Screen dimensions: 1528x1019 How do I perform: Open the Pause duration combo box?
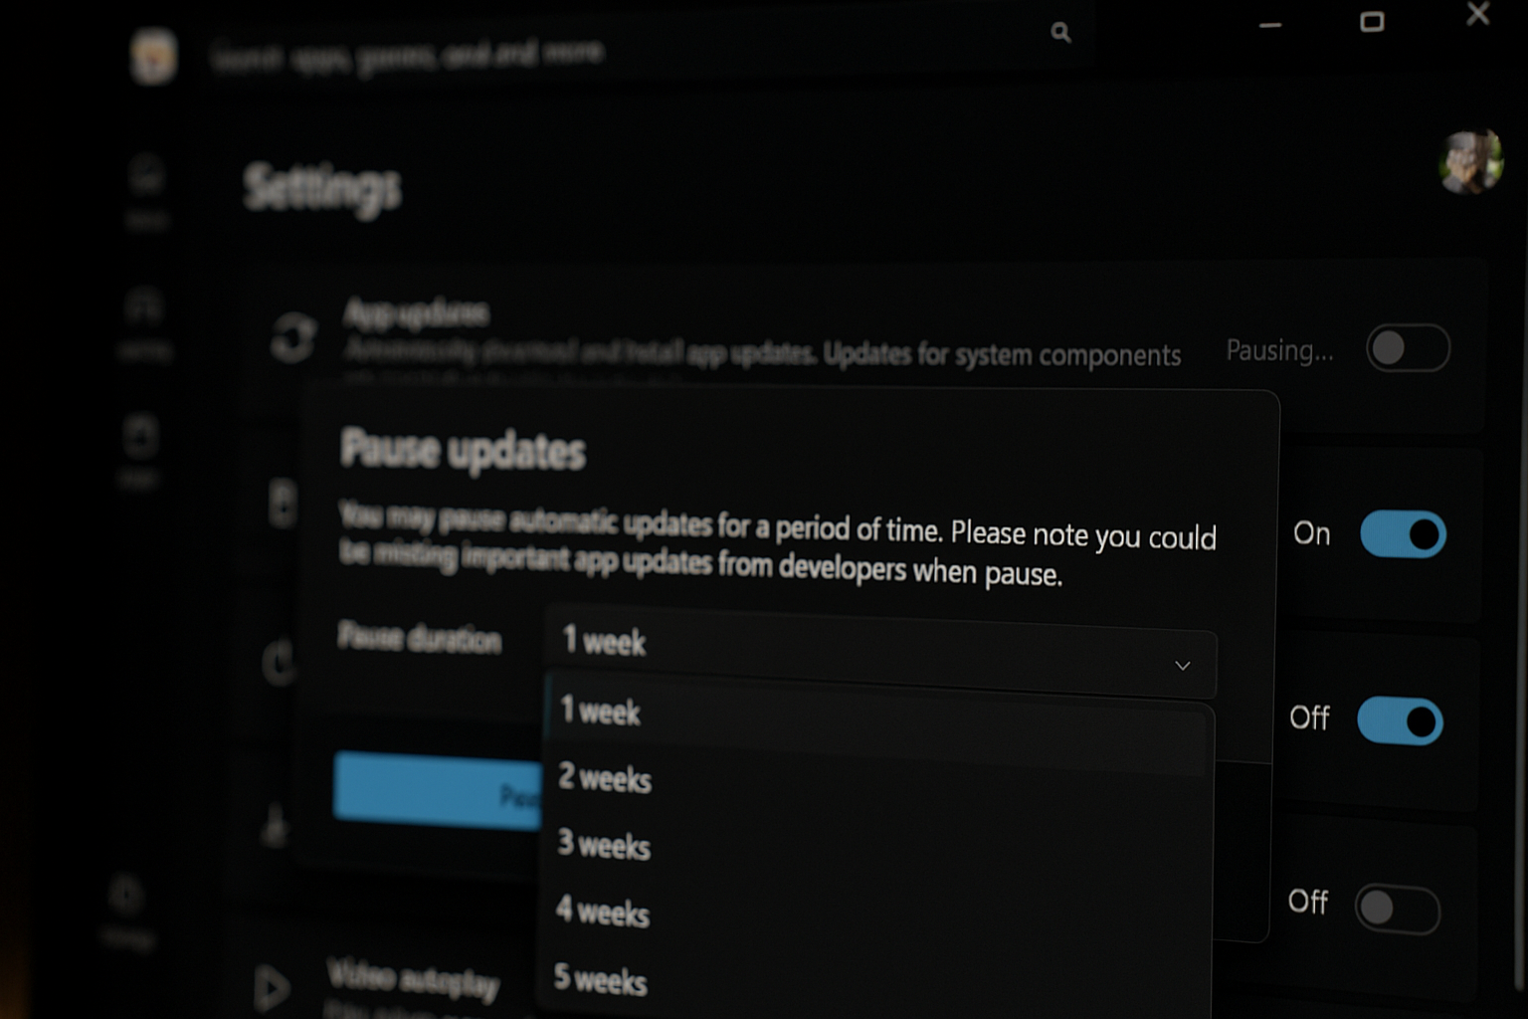coord(880,652)
